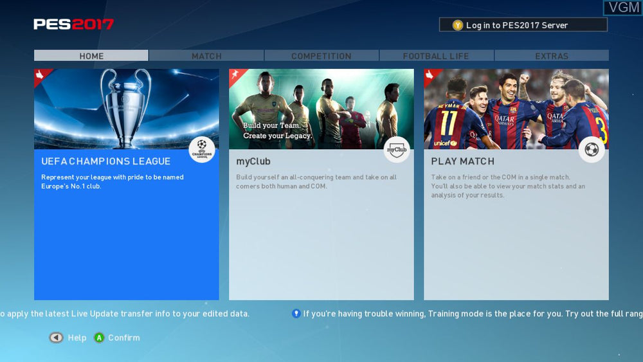Click Log in to PES2017 Server
The image size is (643, 362).
pyautogui.click(x=523, y=24)
